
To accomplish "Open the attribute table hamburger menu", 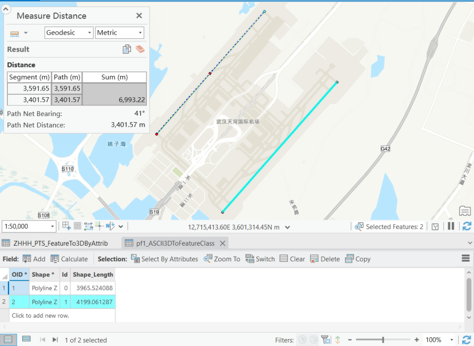I will click(x=466, y=259).
